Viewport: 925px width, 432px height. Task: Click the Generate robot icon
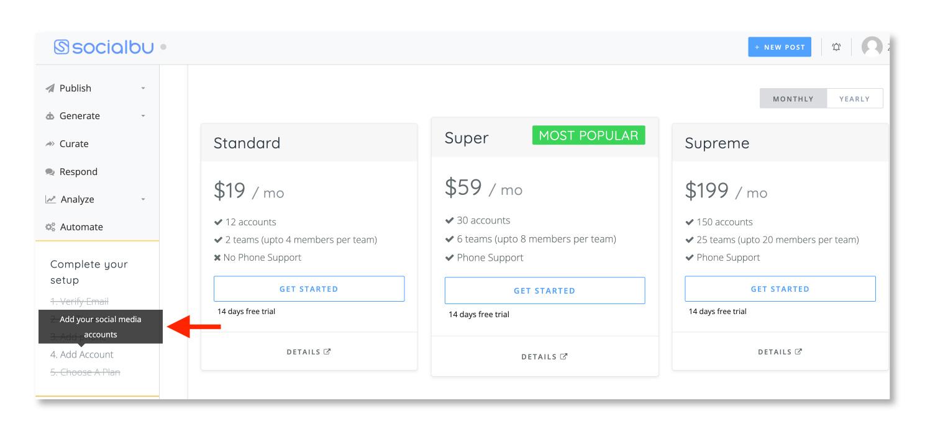click(x=50, y=116)
